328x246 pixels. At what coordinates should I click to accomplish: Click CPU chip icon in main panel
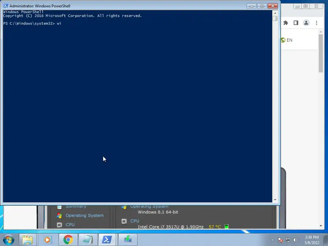point(124,221)
